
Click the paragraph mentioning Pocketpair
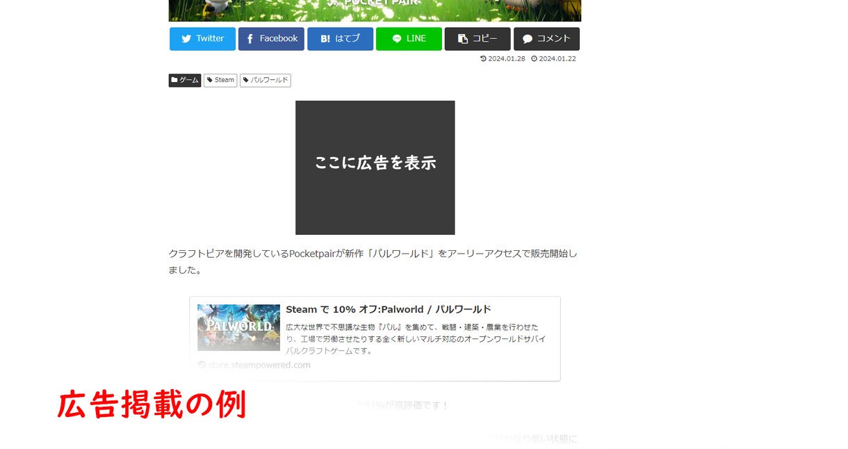click(373, 262)
